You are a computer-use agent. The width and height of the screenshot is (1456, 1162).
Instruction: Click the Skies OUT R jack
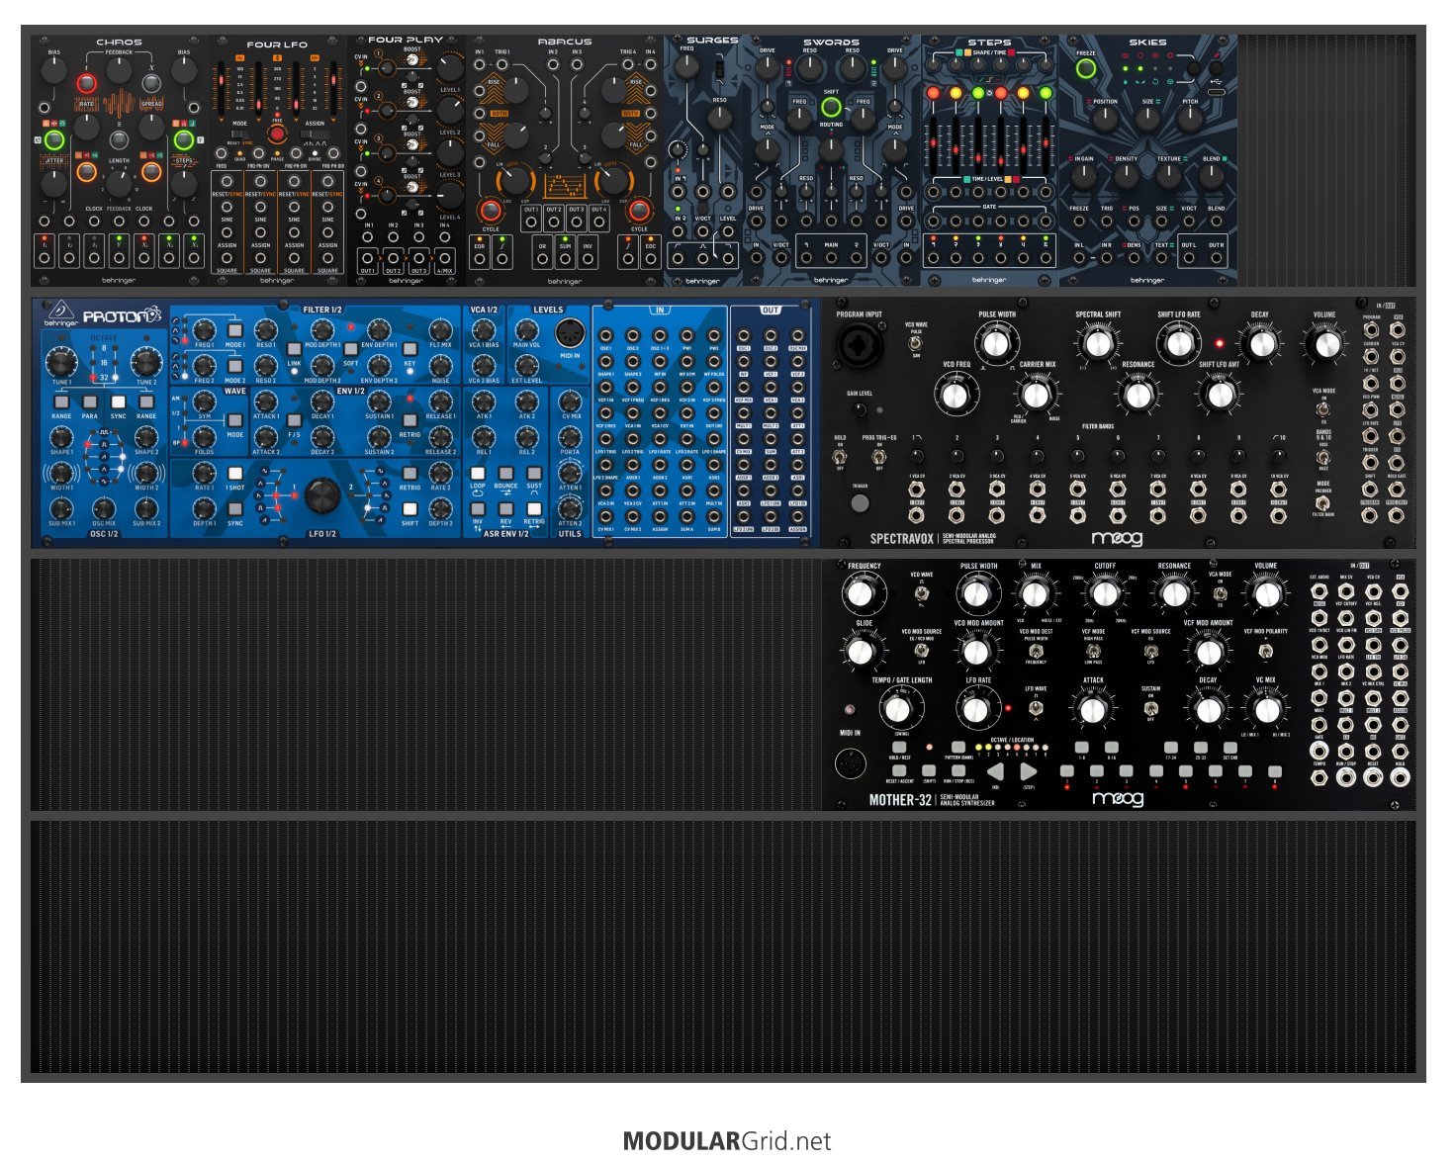[x=1216, y=257]
